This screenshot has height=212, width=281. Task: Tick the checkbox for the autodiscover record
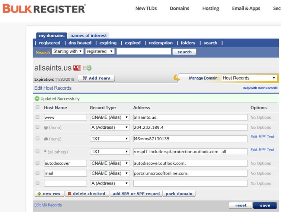(x=37, y=163)
